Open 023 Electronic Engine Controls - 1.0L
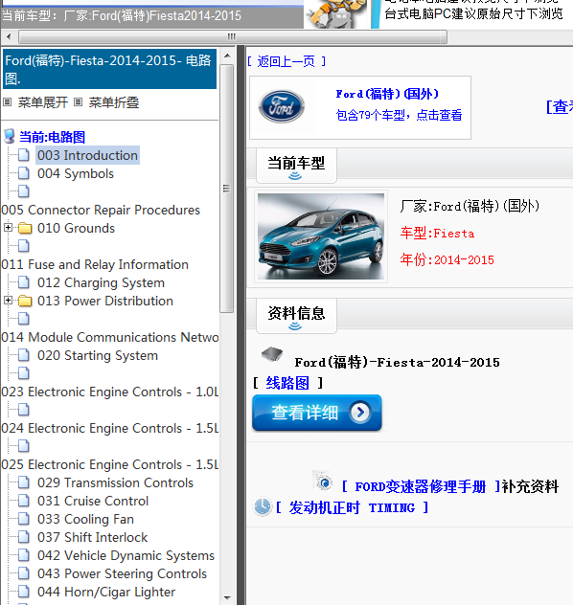 pos(110,392)
